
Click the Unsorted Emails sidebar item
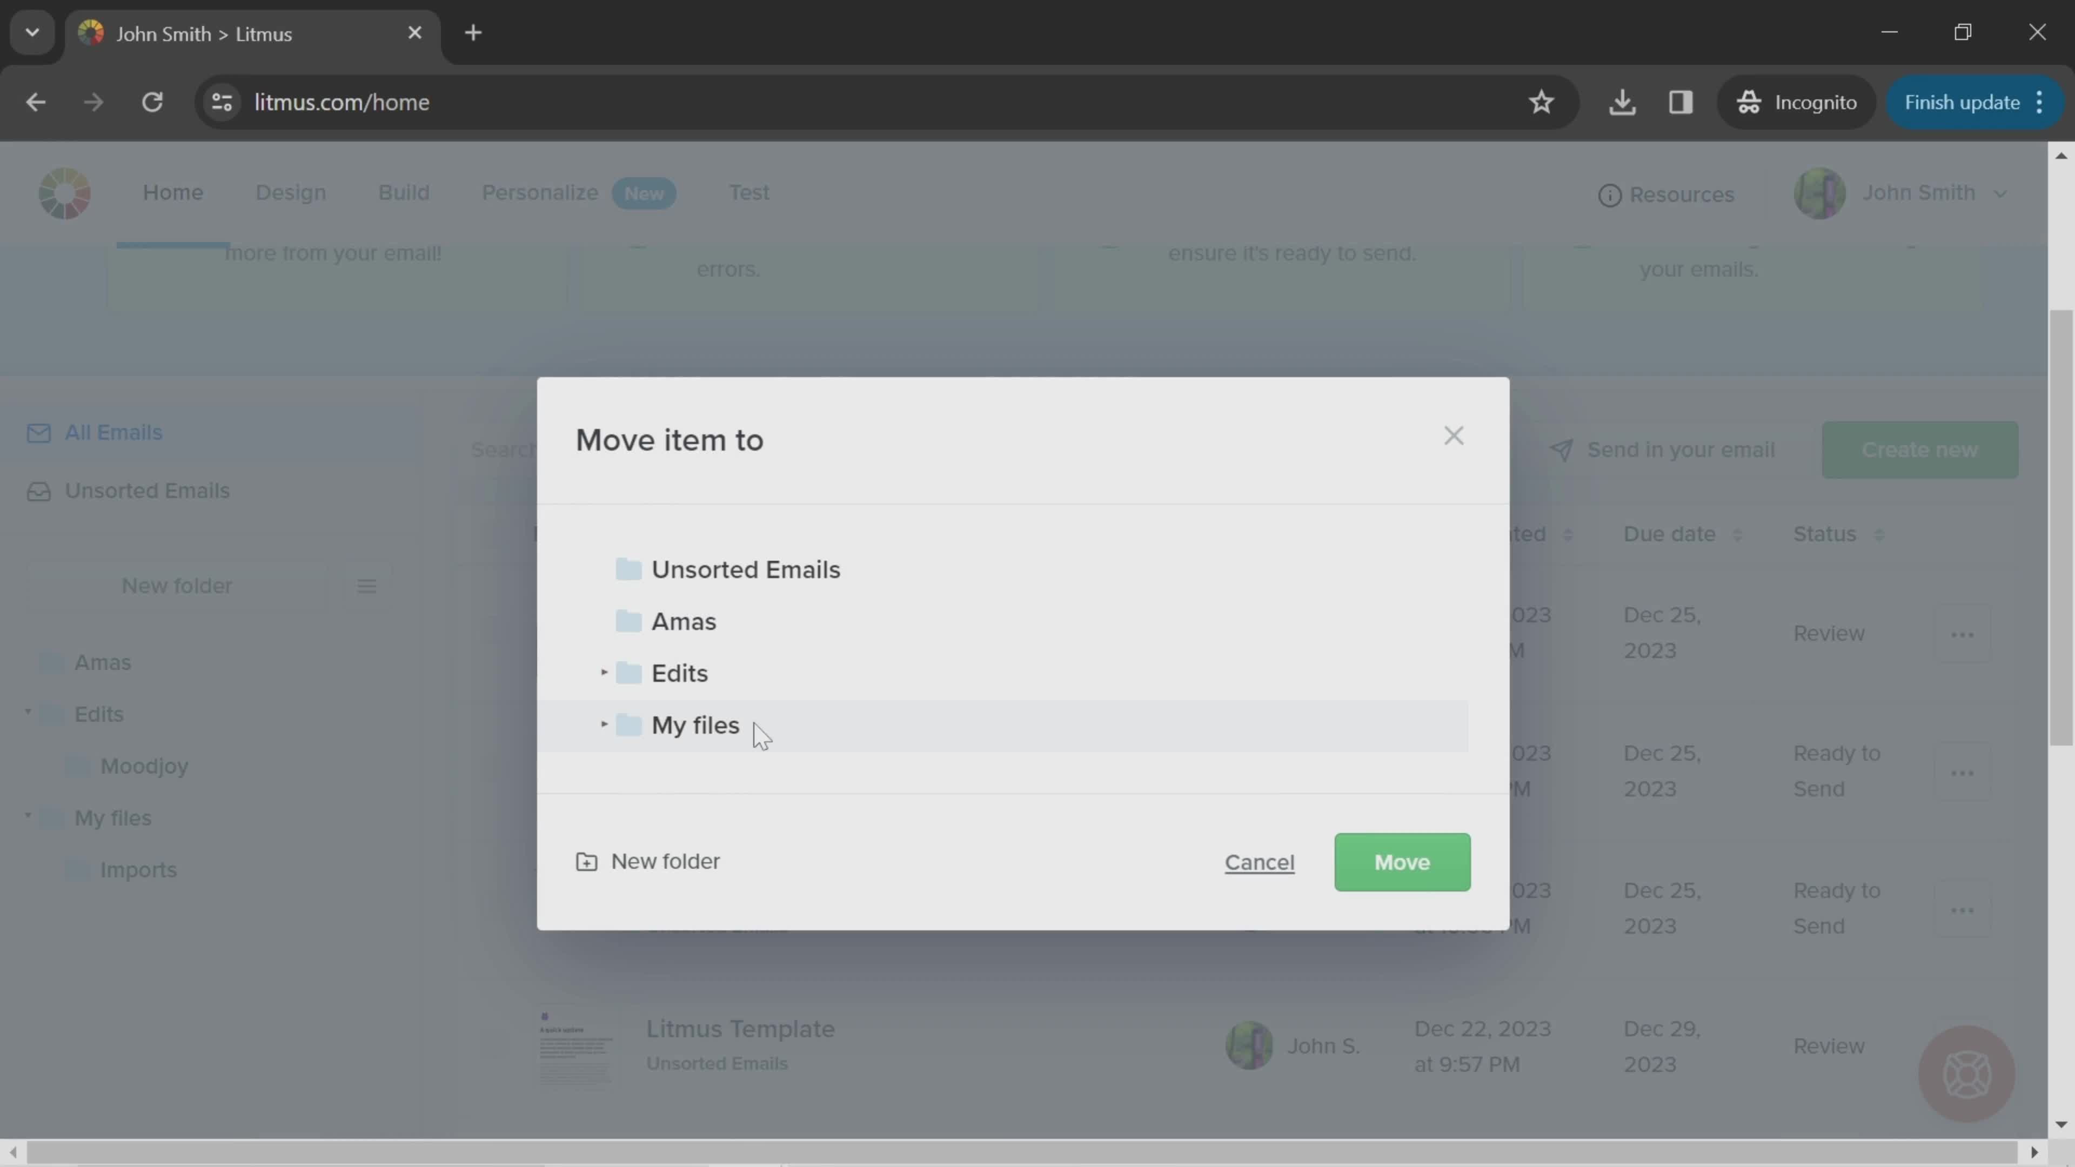click(147, 489)
